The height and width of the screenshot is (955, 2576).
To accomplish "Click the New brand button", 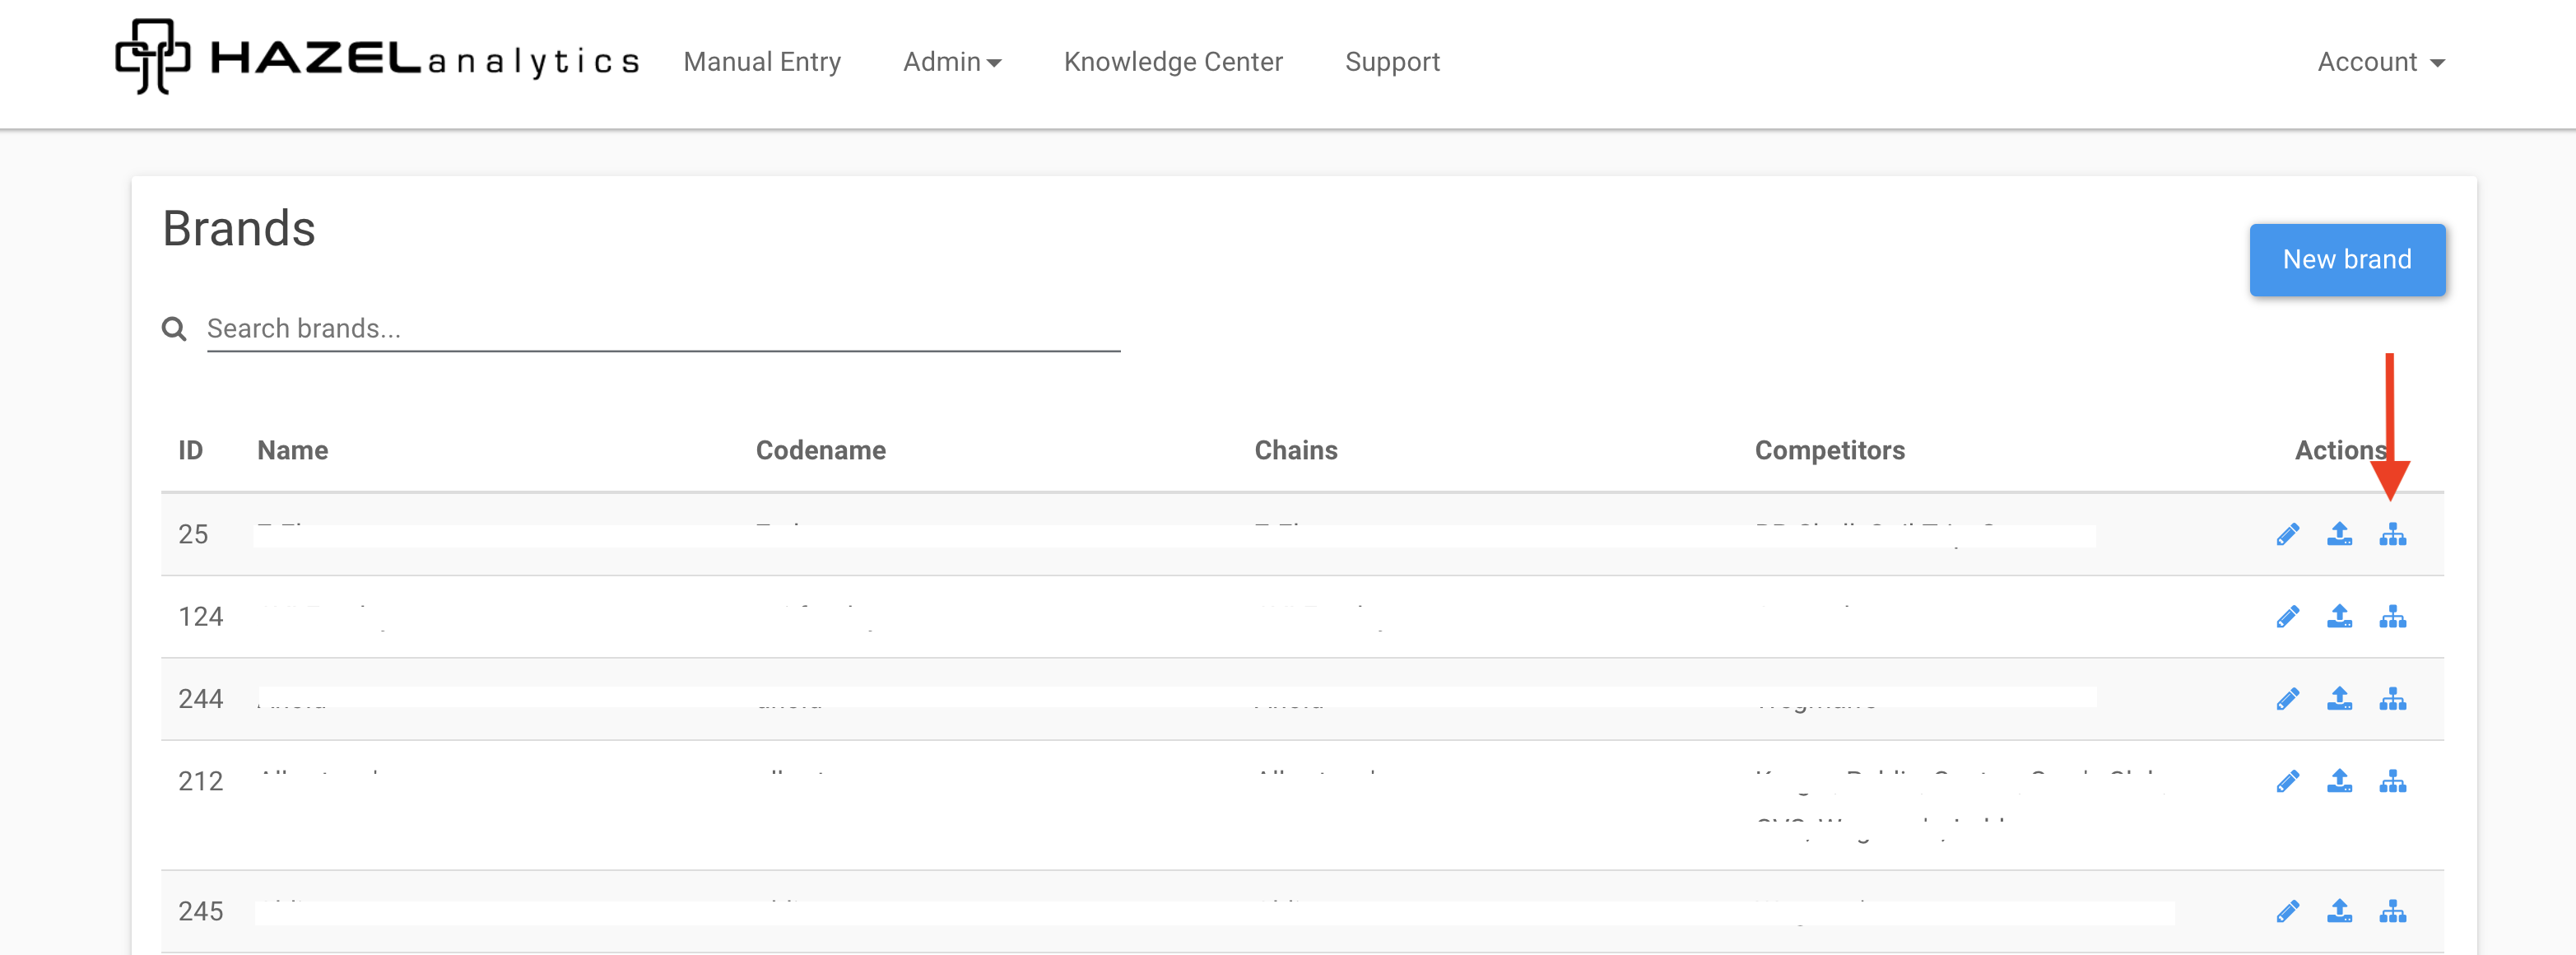I will tap(2346, 260).
